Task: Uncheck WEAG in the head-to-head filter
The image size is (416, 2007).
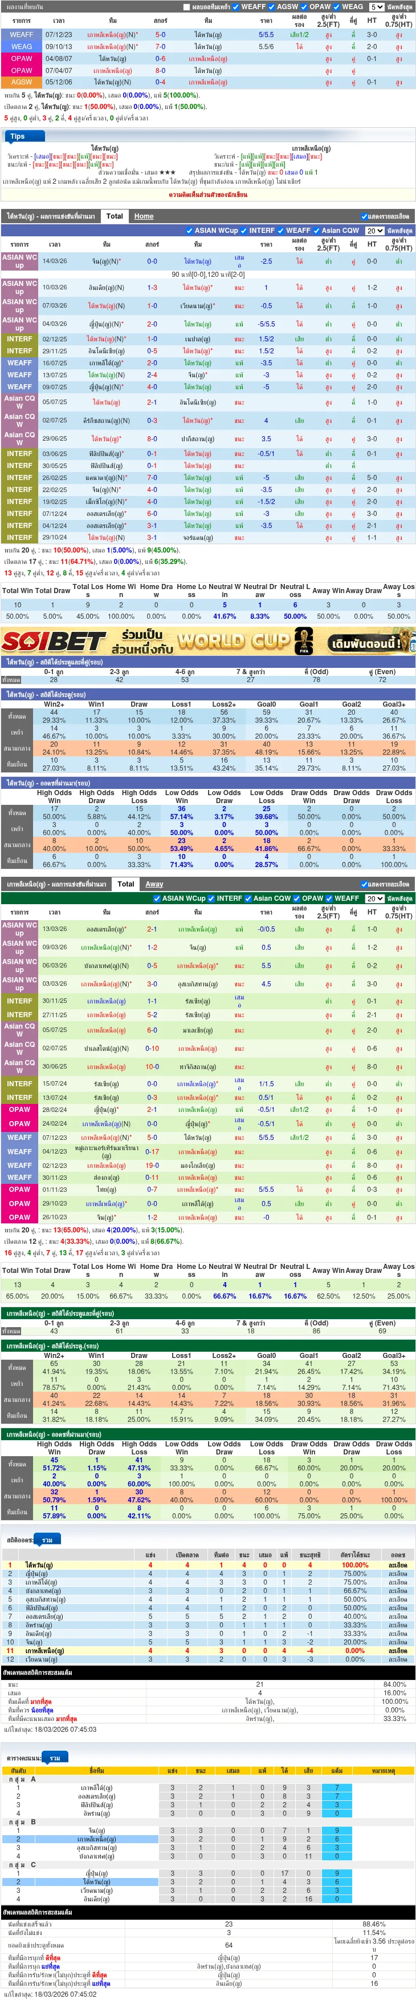Action: point(337,7)
